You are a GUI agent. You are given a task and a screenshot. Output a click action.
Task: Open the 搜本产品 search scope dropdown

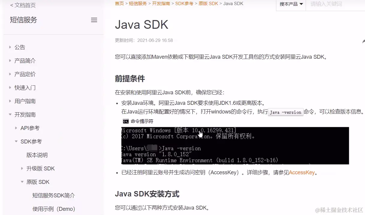point(291,4)
